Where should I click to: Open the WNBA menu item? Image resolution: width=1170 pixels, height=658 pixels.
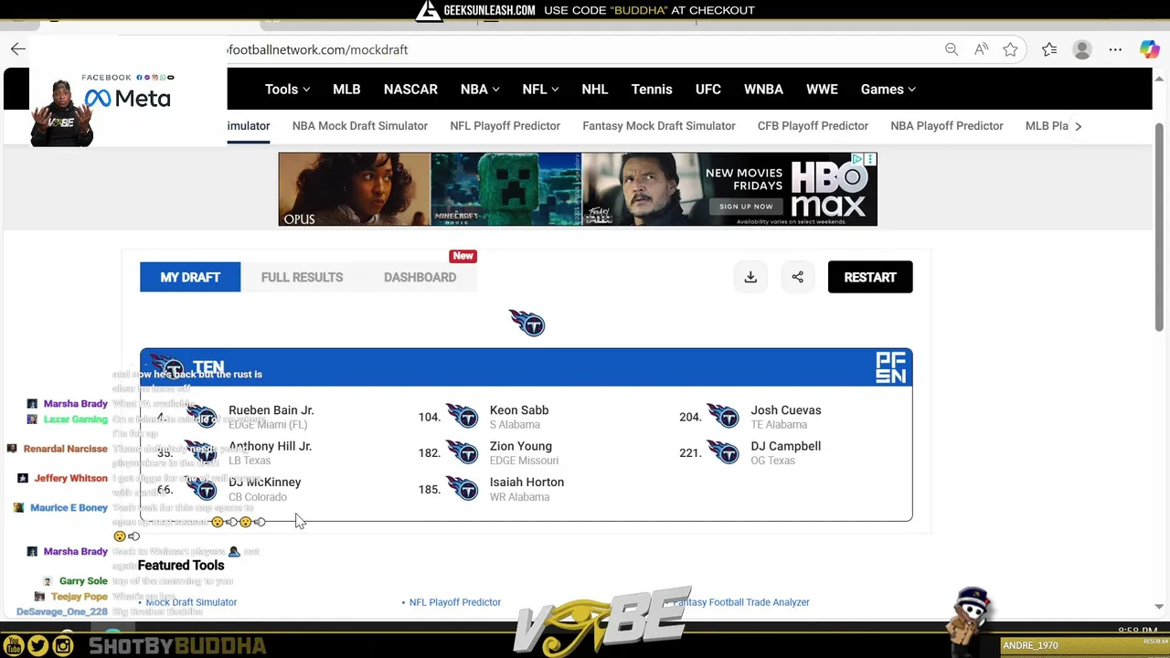pos(763,89)
